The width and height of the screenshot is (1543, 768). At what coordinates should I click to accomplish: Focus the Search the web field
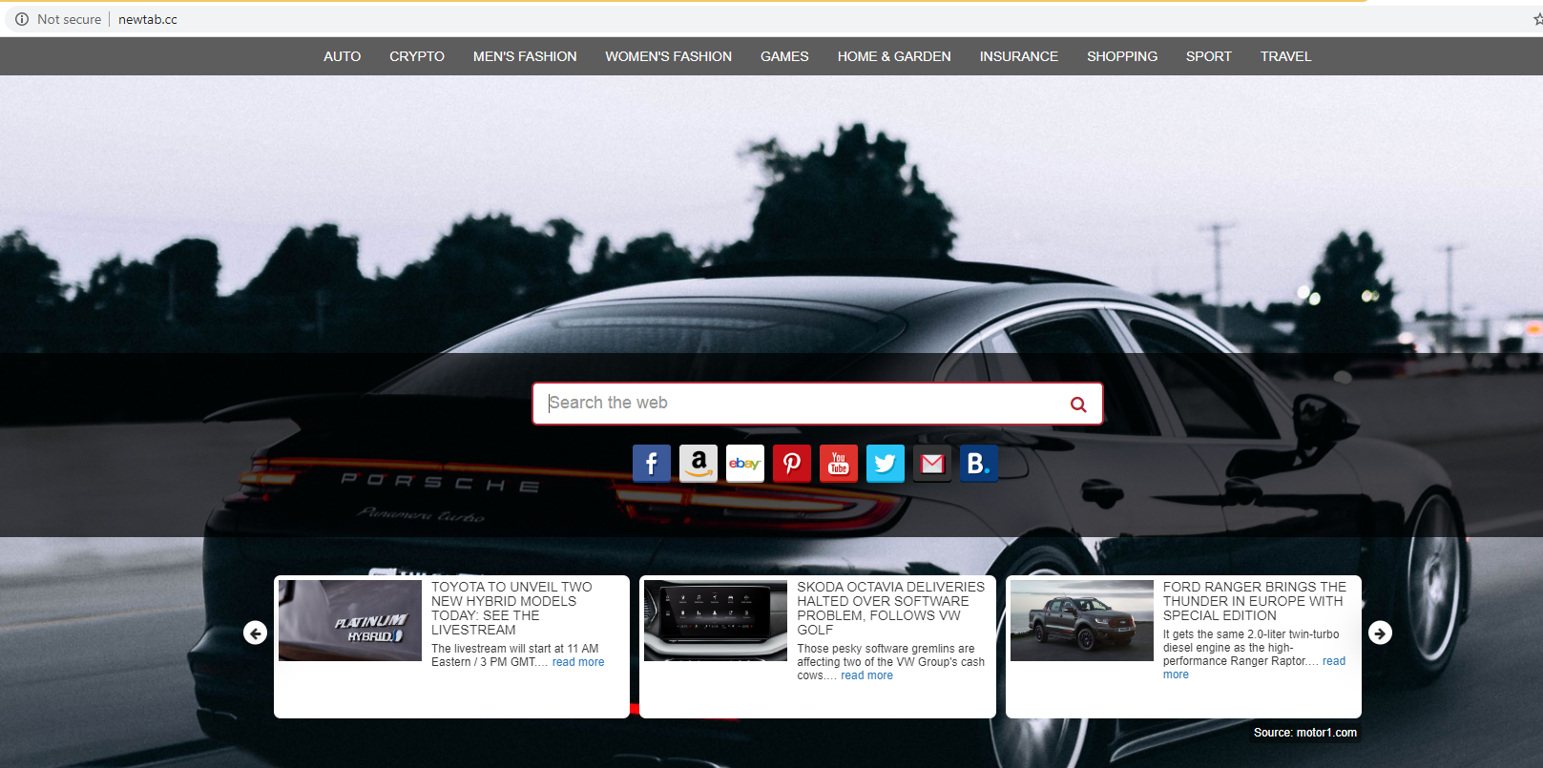[x=802, y=404]
